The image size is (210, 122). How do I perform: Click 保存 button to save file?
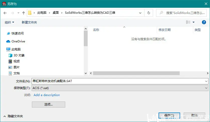[169, 116]
